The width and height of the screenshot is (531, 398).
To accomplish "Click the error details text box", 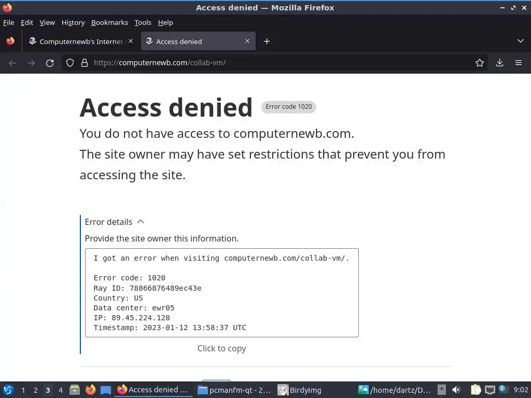I will coord(222,293).
